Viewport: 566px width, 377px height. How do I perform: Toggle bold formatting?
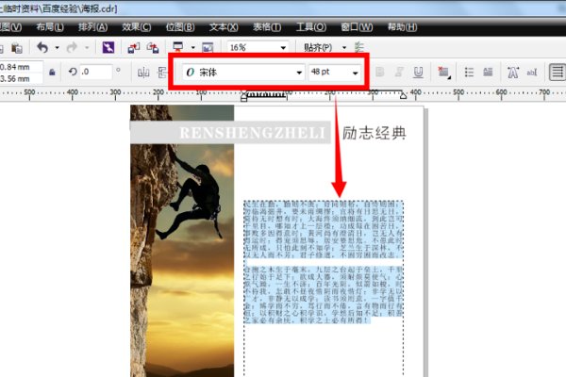pos(380,73)
